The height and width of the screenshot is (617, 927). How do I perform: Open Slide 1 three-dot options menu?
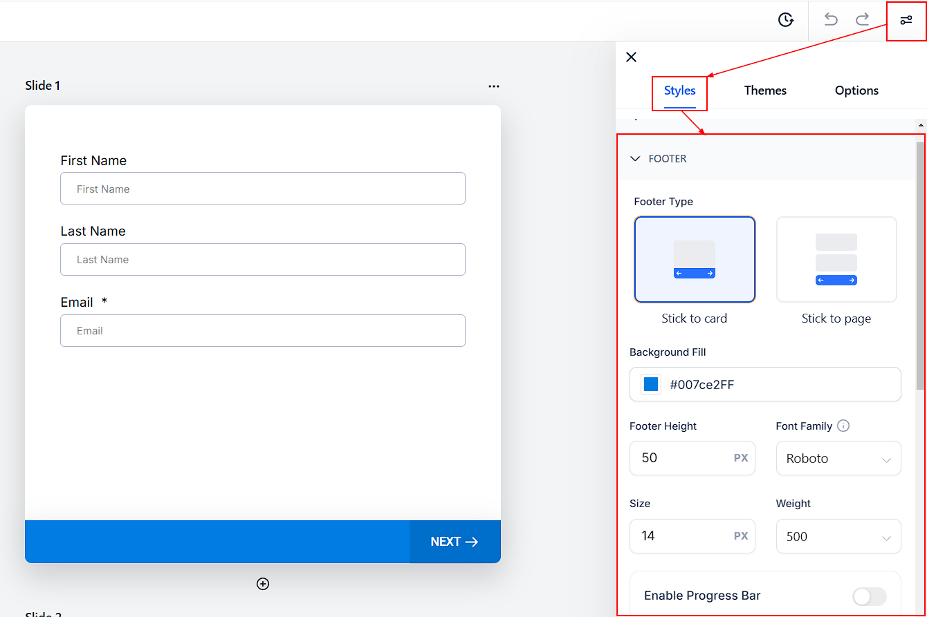pyautogui.click(x=493, y=86)
